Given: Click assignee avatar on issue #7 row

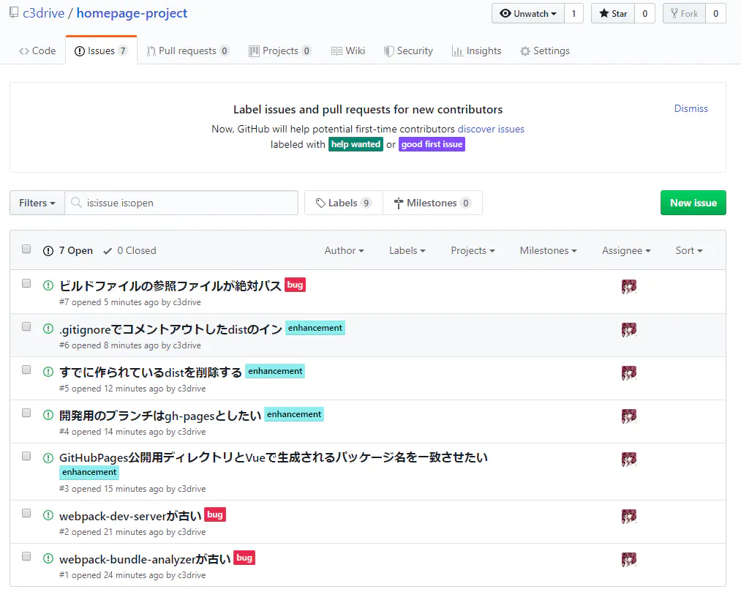Looking at the screenshot, I should pos(629,287).
